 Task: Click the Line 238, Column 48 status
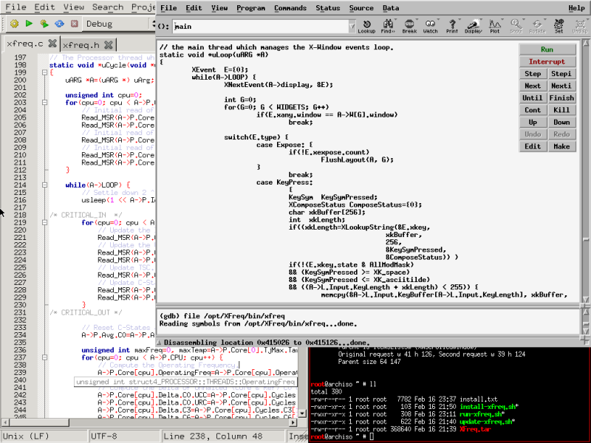tap(213, 436)
